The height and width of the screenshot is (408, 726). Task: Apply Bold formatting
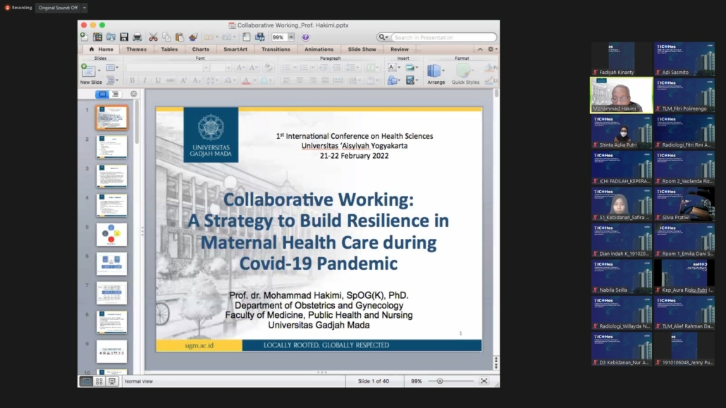pyautogui.click(x=132, y=80)
